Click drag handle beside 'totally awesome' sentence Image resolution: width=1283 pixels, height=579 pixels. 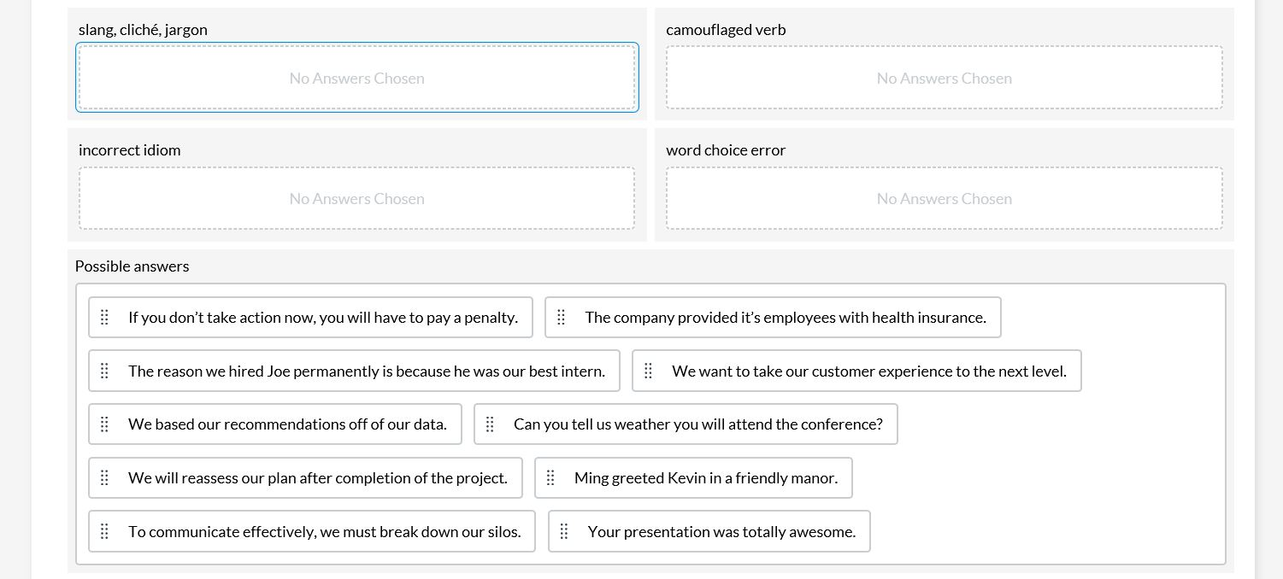564,532
